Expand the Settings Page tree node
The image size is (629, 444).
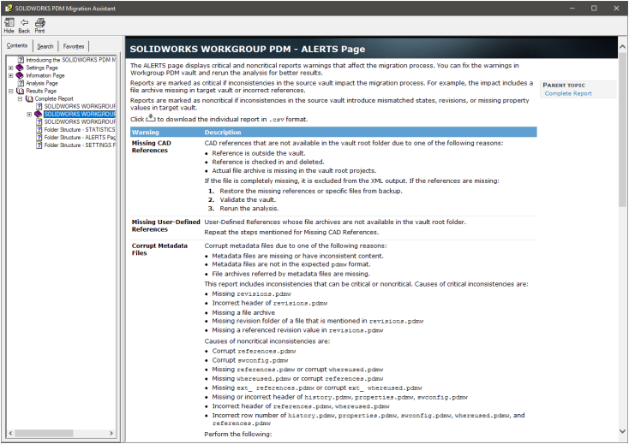pos(10,68)
